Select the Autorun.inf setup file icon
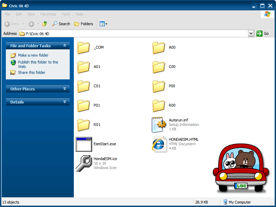This screenshot has width=276, height=207. (159, 125)
